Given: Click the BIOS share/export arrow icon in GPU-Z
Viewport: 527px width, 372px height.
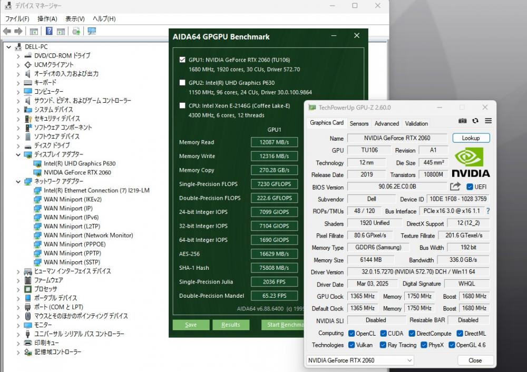Looking at the screenshot, I should (455, 187).
